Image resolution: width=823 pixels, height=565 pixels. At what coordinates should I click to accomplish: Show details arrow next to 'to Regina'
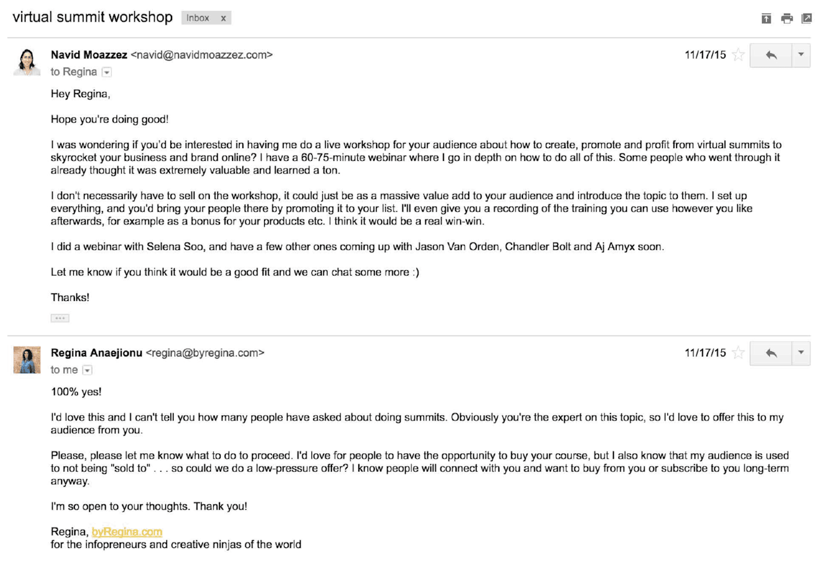point(107,72)
